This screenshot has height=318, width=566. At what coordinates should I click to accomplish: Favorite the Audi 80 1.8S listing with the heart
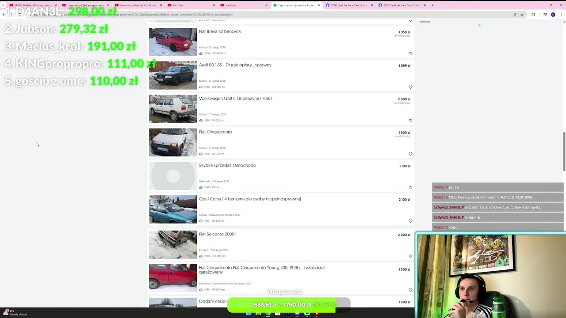410,87
